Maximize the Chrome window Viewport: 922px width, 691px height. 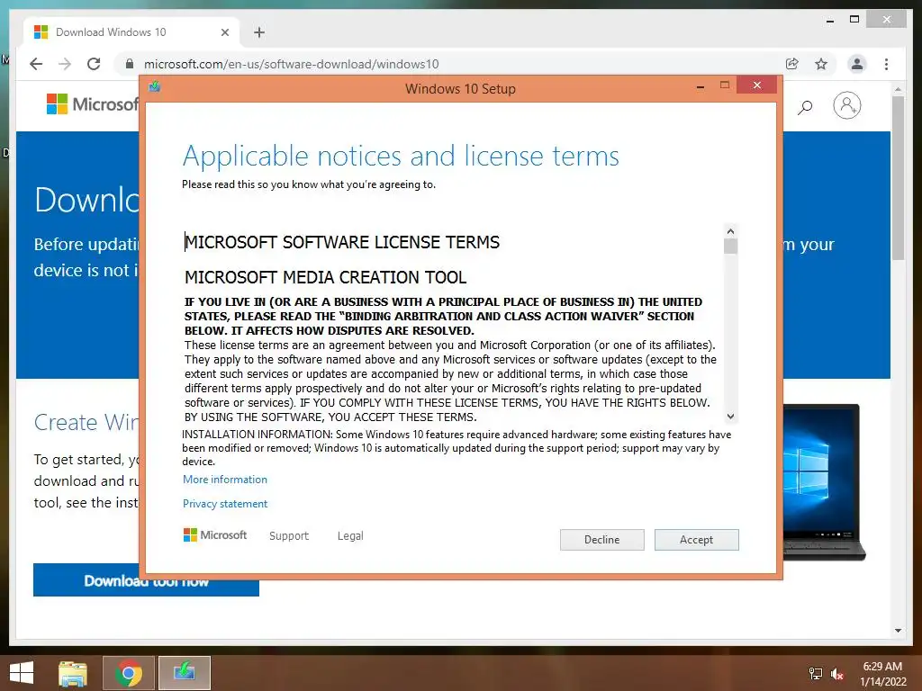click(854, 20)
